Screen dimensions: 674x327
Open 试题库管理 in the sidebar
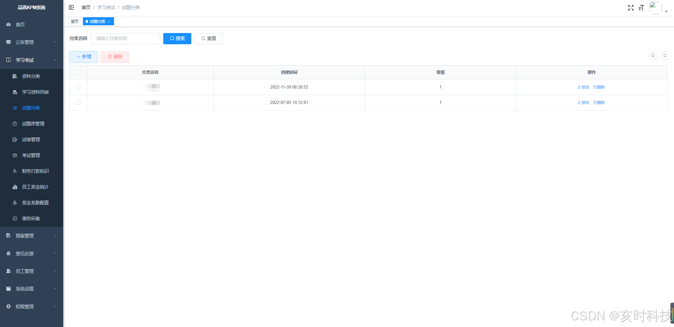coord(32,124)
